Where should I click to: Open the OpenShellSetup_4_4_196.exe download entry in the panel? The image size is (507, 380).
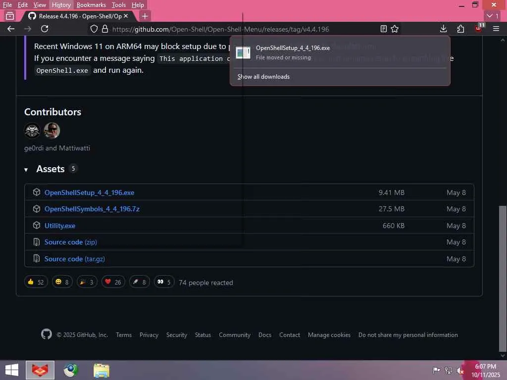click(340, 52)
